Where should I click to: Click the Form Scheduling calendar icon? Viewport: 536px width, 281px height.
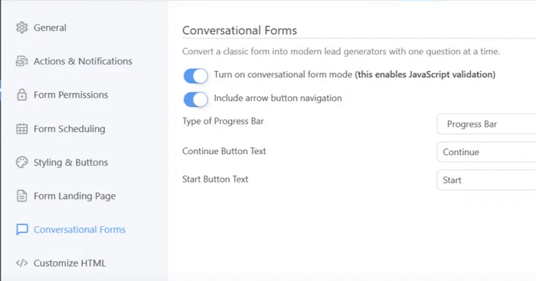pyautogui.click(x=22, y=129)
